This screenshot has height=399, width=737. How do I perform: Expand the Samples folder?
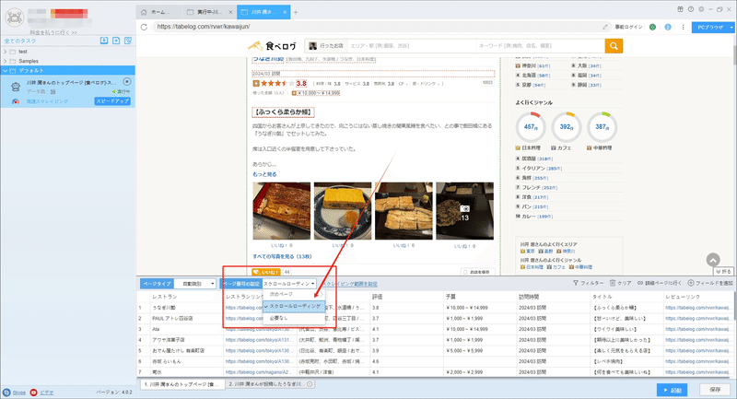[x=6, y=61]
